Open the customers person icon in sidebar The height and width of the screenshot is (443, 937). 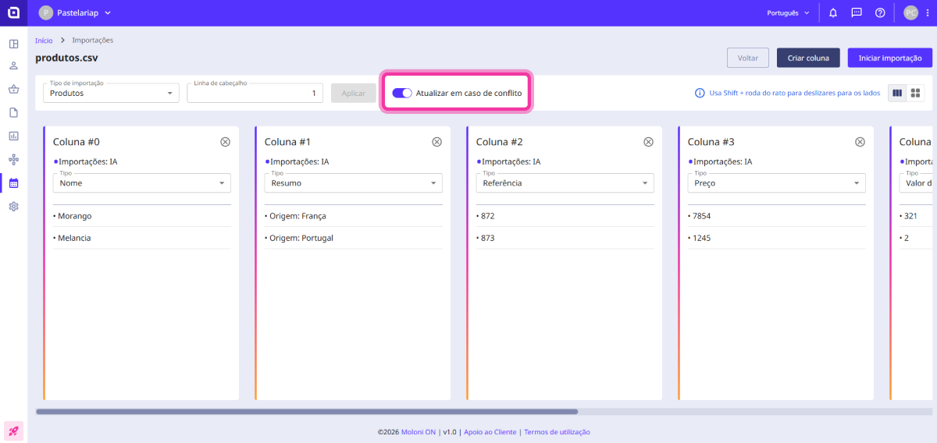(x=13, y=66)
